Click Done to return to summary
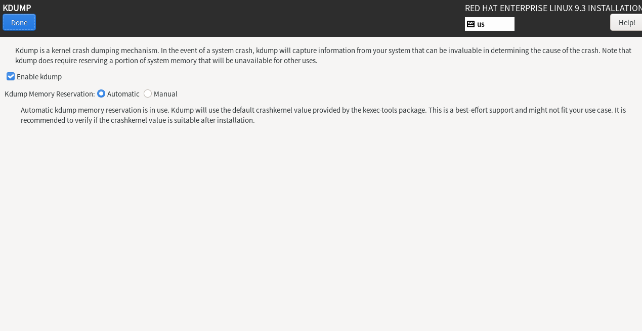Viewport: 642px width, 331px height. (19, 22)
